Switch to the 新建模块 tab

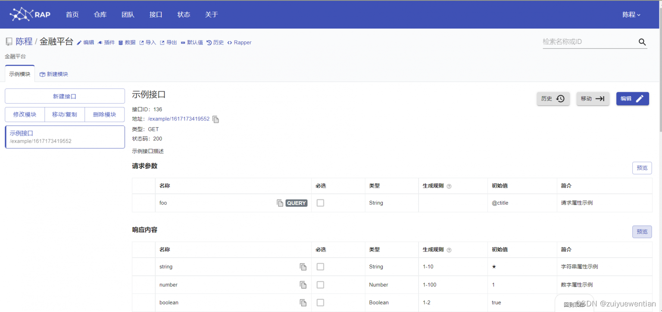(x=53, y=74)
